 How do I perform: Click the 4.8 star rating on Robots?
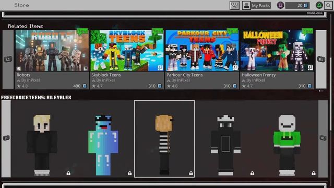(x=22, y=86)
